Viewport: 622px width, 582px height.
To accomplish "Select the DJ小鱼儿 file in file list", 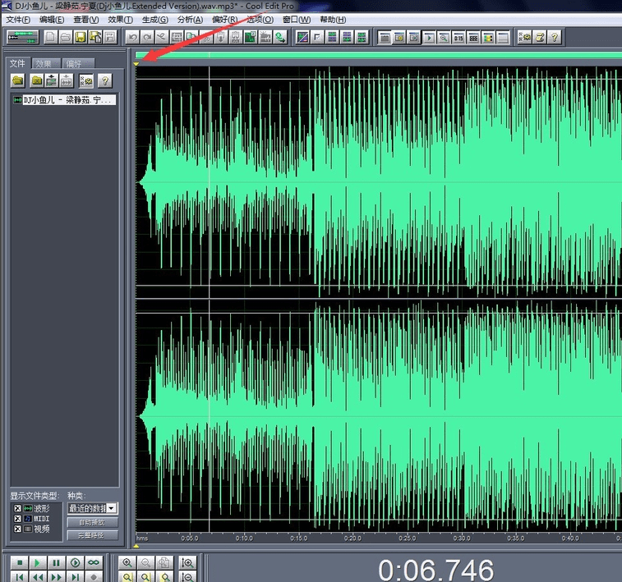I will tap(64, 100).
